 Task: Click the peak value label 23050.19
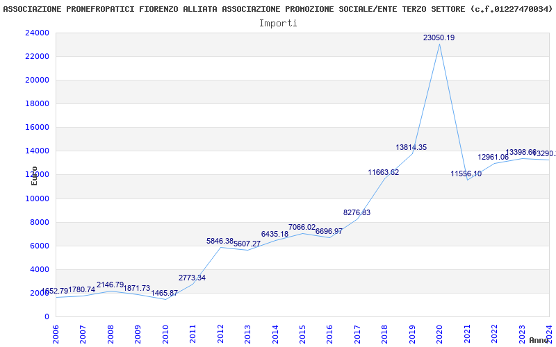439,37
